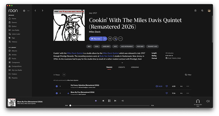Click the 3628 play count on track 1

(159, 86)
